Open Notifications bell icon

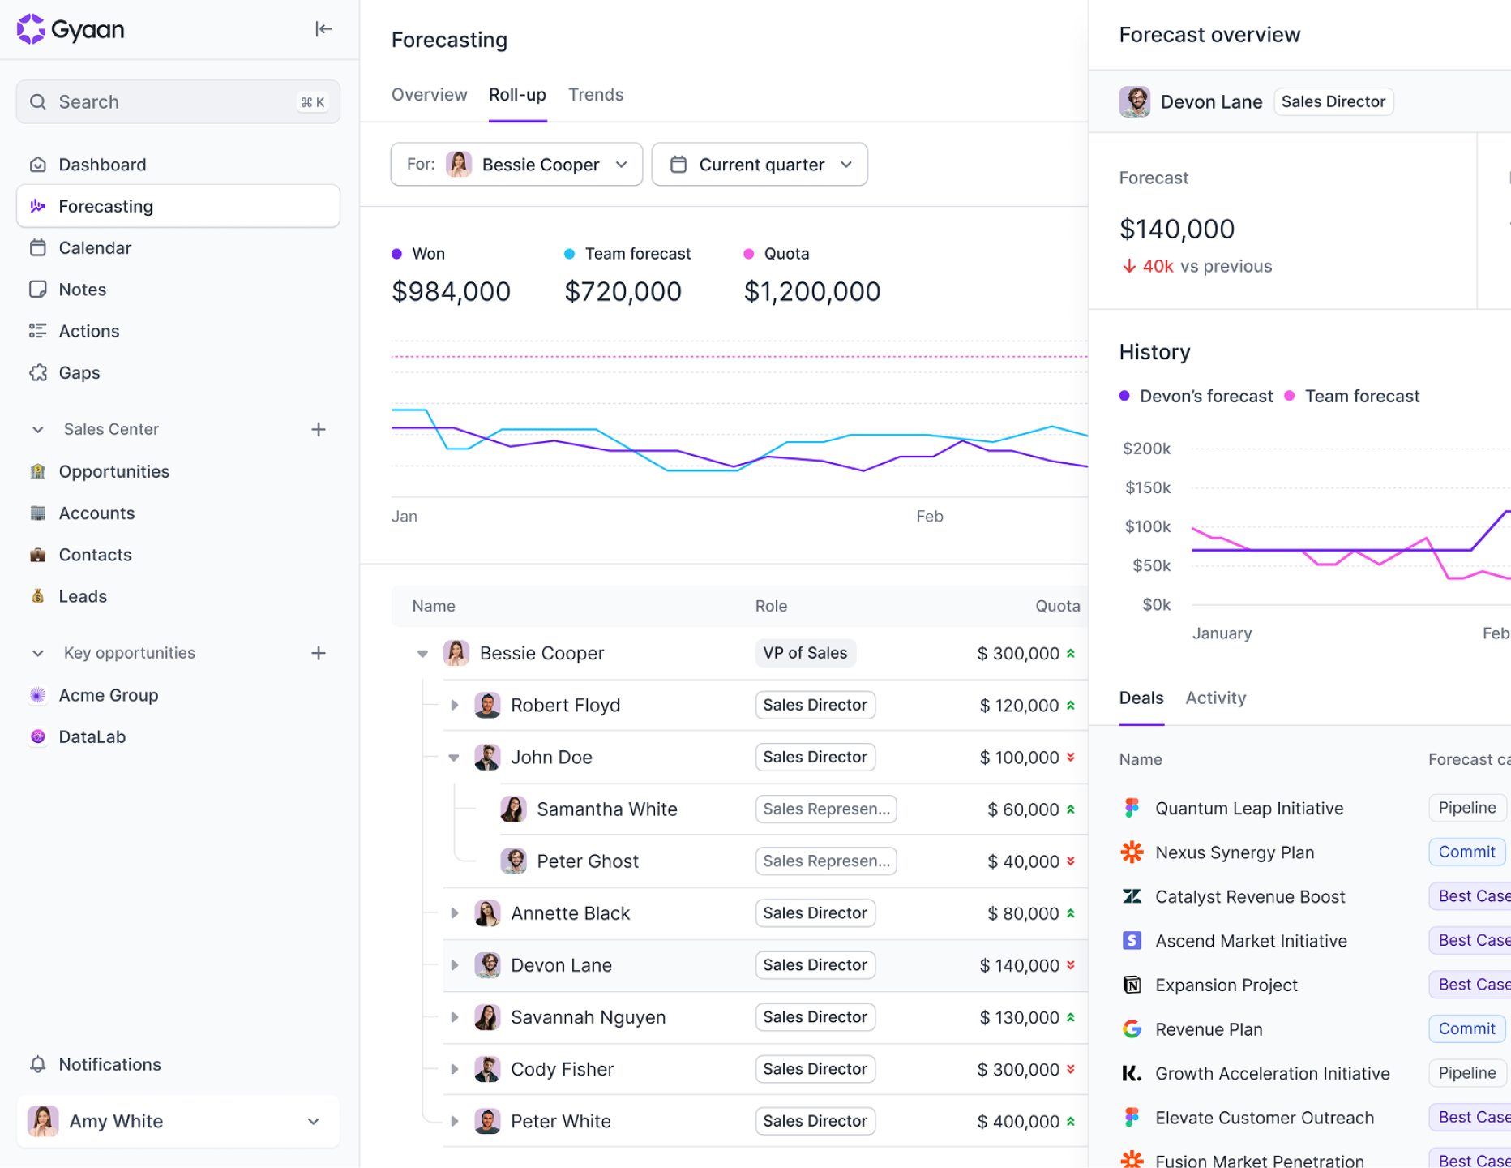tap(37, 1064)
